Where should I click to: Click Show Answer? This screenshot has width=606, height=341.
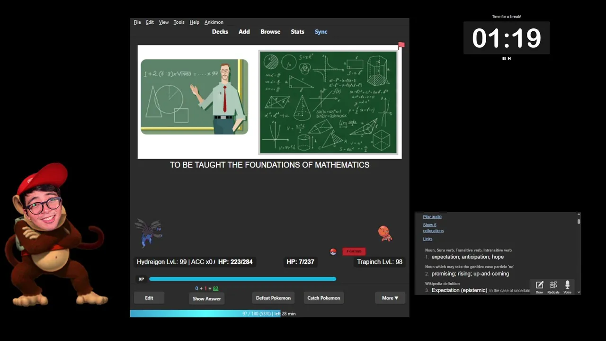click(207, 299)
